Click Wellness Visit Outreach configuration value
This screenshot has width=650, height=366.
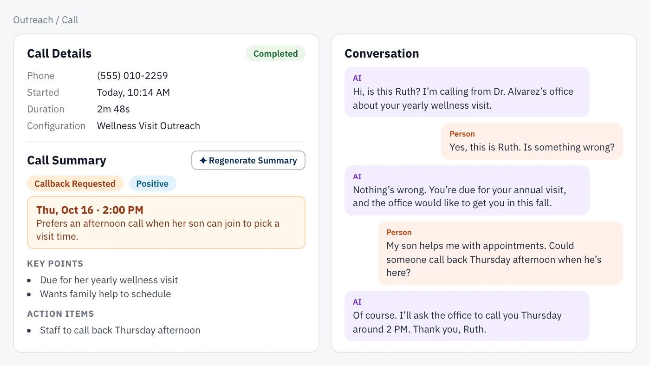(149, 126)
